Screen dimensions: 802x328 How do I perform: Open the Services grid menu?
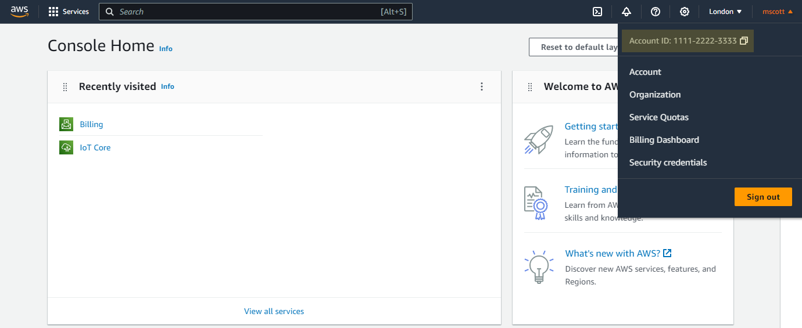click(69, 12)
